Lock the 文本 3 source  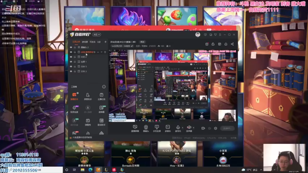[75, 72]
